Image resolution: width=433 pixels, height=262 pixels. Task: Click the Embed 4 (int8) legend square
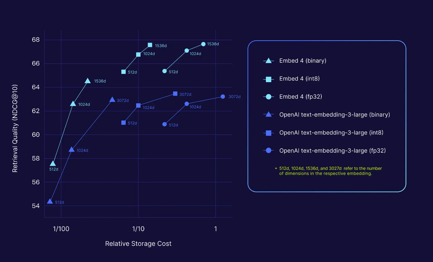pyautogui.click(x=268, y=79)
